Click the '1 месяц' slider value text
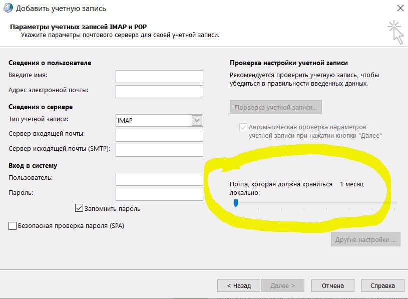 351,184
